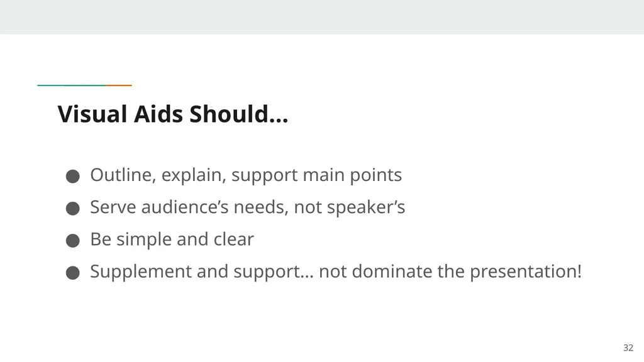
Task: Select the bullet dot before "Supplement and support"
Action: (x=73, y=273)
